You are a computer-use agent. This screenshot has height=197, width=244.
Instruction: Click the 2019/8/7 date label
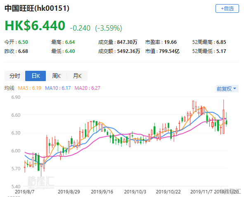tap(24, 192)
